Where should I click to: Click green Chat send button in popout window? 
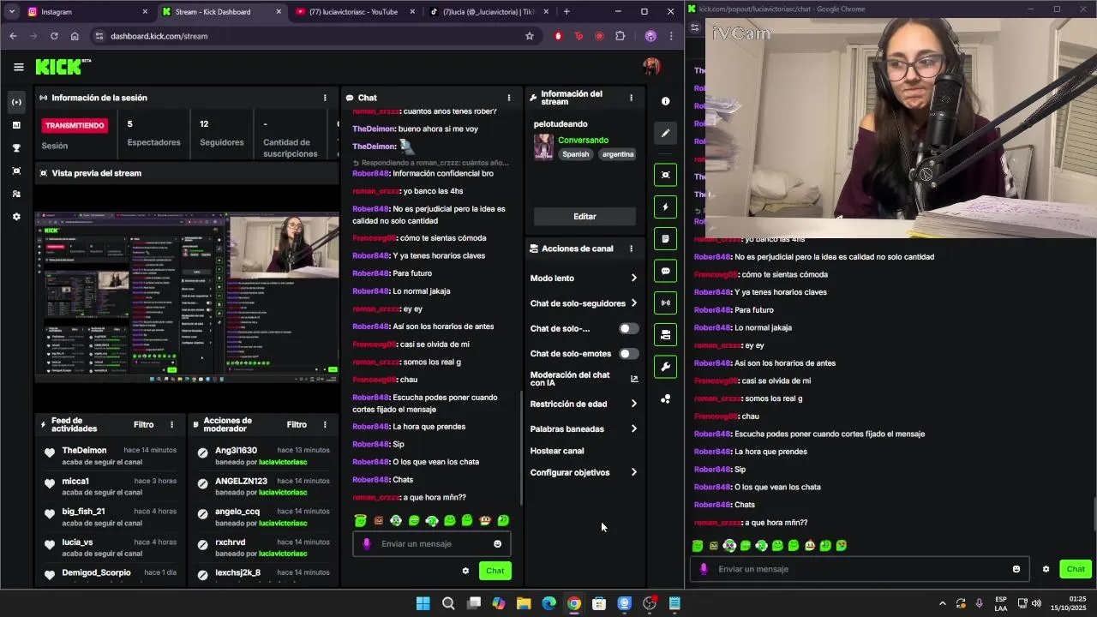pos(1076,569)
